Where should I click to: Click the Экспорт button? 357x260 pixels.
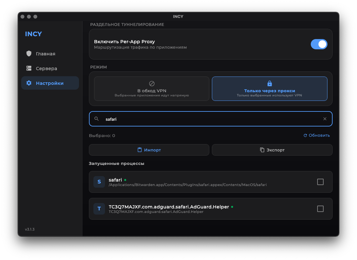pos(272,150)
